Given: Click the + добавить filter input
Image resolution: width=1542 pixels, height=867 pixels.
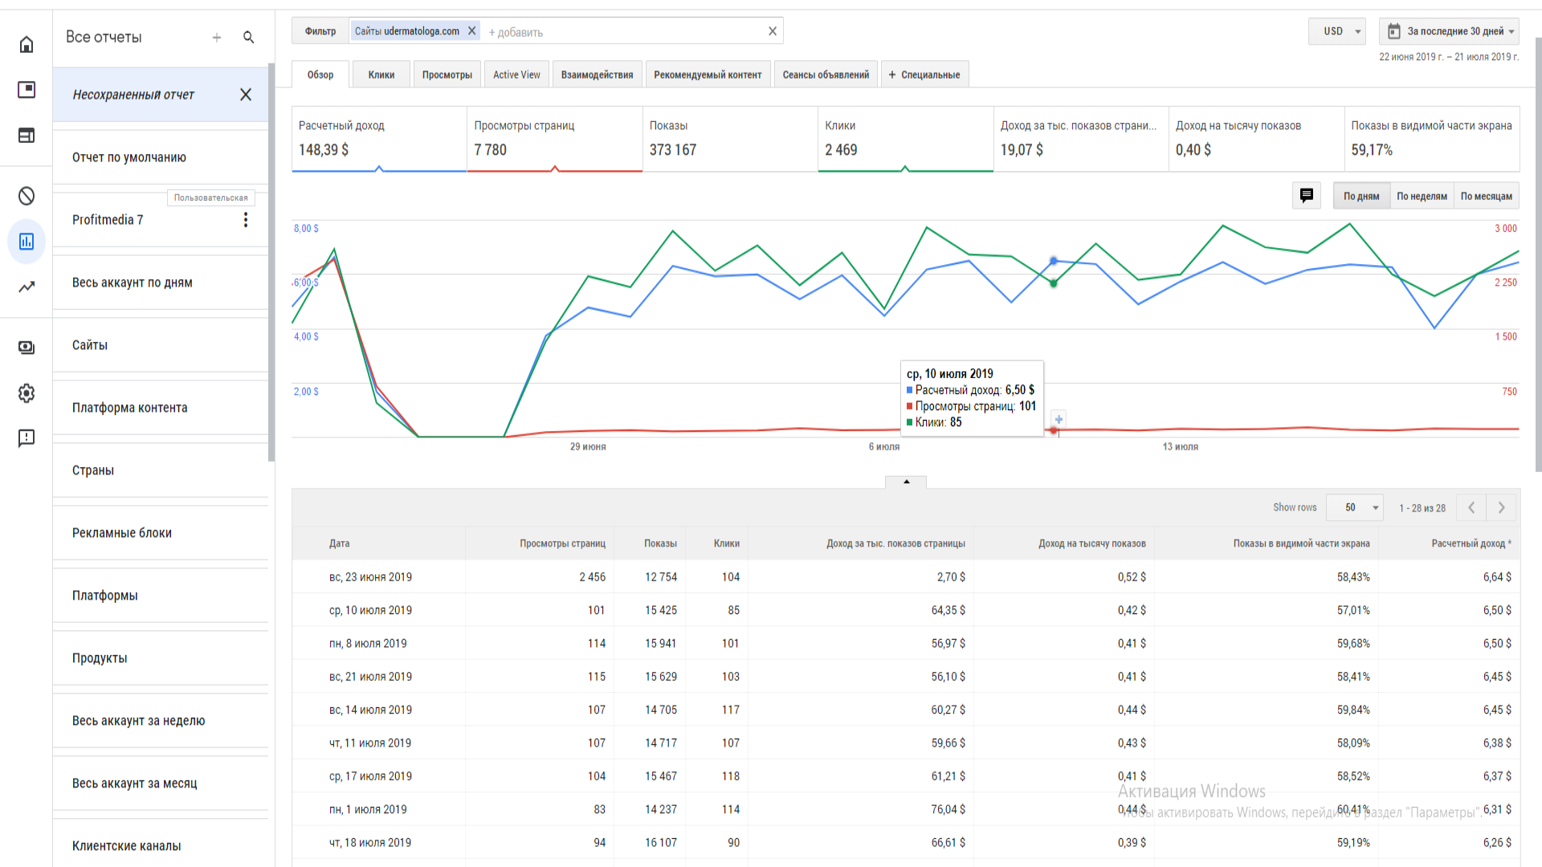Looking at the screenshot, I should click(516, 33).
